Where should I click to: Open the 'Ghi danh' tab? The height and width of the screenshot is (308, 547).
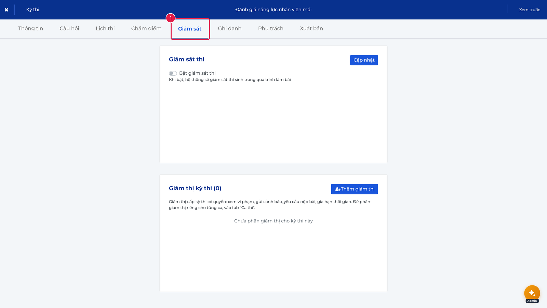pyautogui.click(x=230, y=28)
